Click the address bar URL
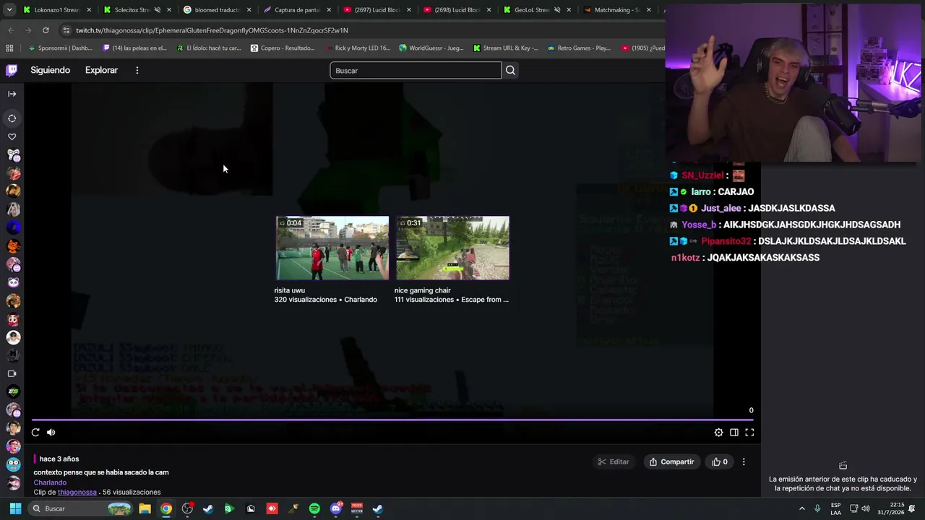Image resolution: width=925 pixels, height=520 pixels. coord(212,30)
